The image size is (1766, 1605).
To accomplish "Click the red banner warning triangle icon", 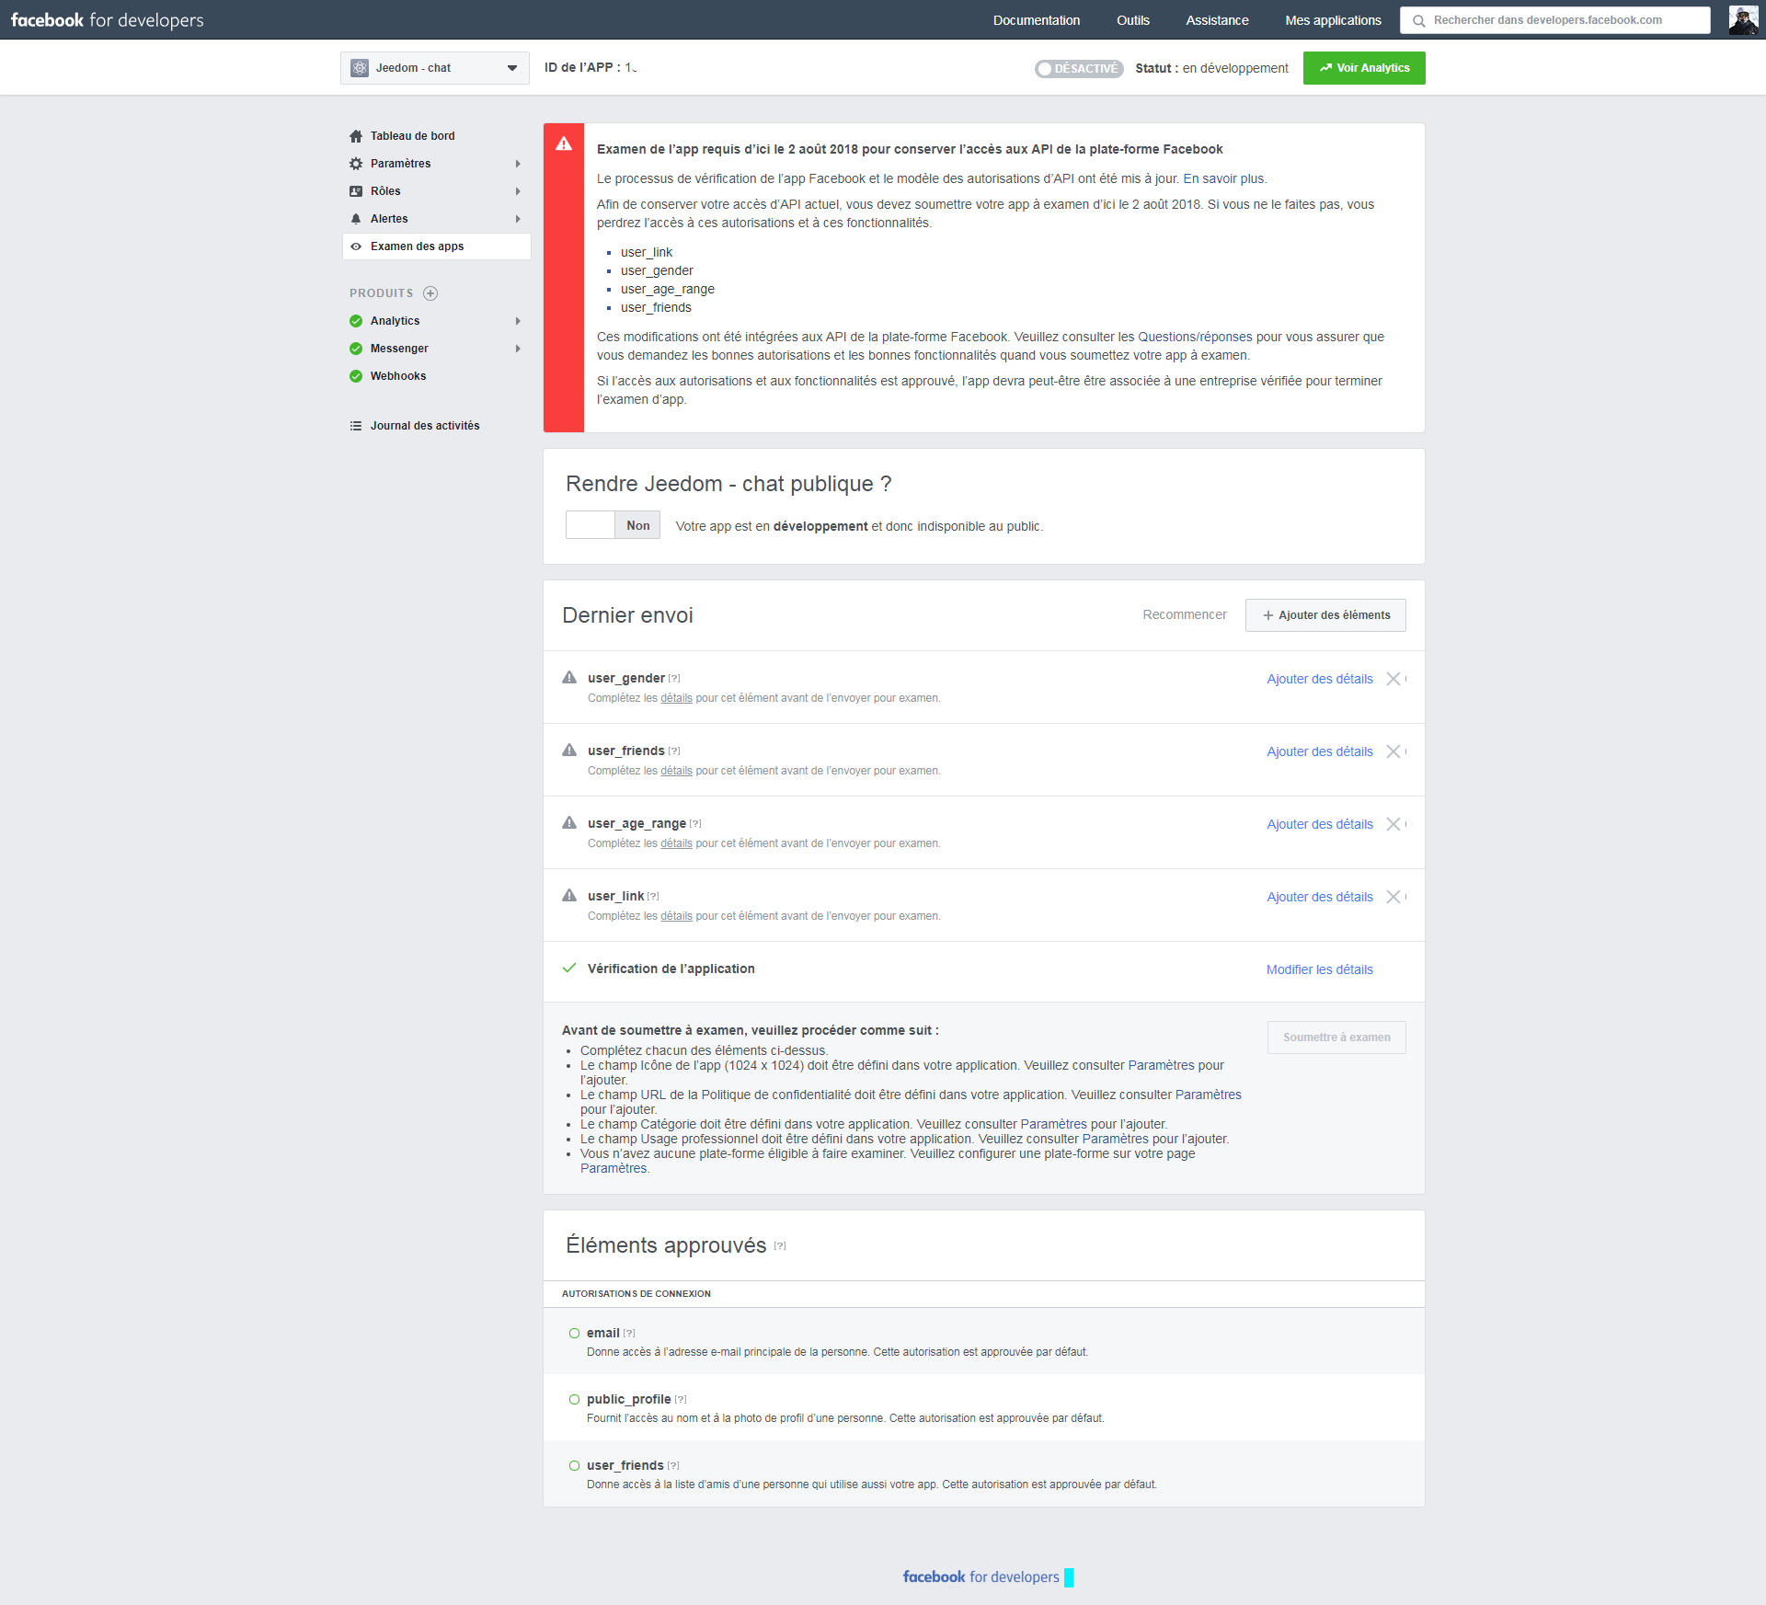I will click(564, 143).
